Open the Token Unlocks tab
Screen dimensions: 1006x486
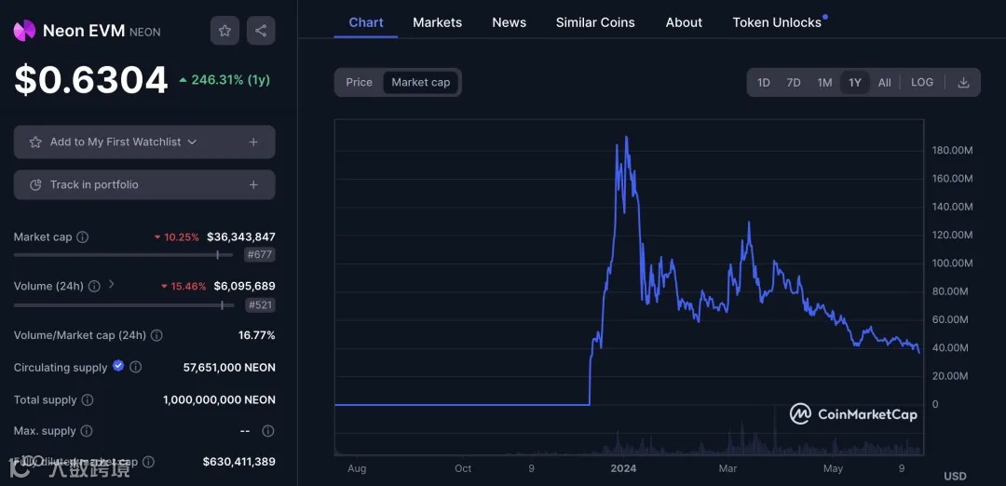tap(777, 22)
